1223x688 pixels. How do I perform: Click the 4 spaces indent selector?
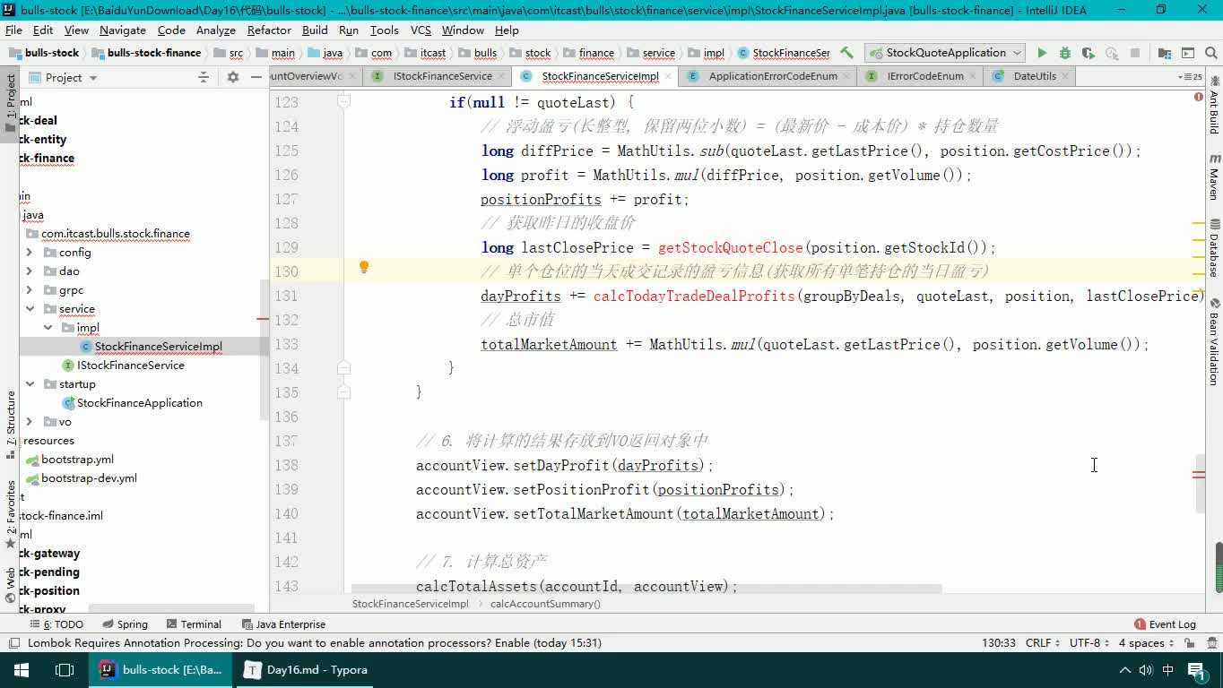pos(1147,643)
